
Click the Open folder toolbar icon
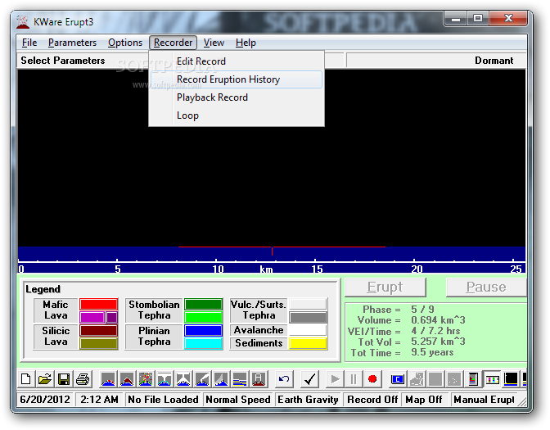click(45, 379)
